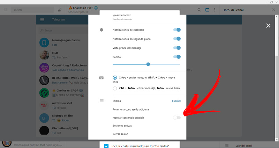279x148 pixels.
Task: Click the lock icon beside search
Action: (x=60, y=10)
